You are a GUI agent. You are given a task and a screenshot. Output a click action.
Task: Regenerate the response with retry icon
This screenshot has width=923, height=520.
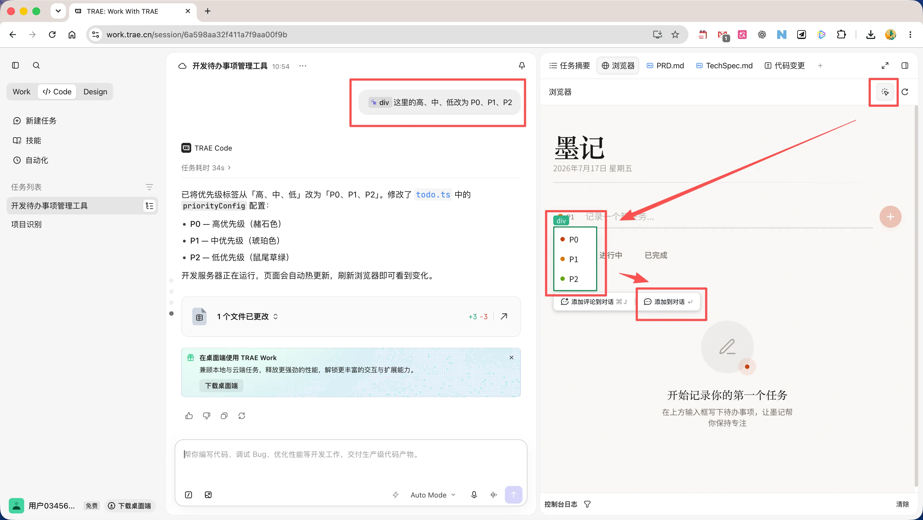coord(241,416)
